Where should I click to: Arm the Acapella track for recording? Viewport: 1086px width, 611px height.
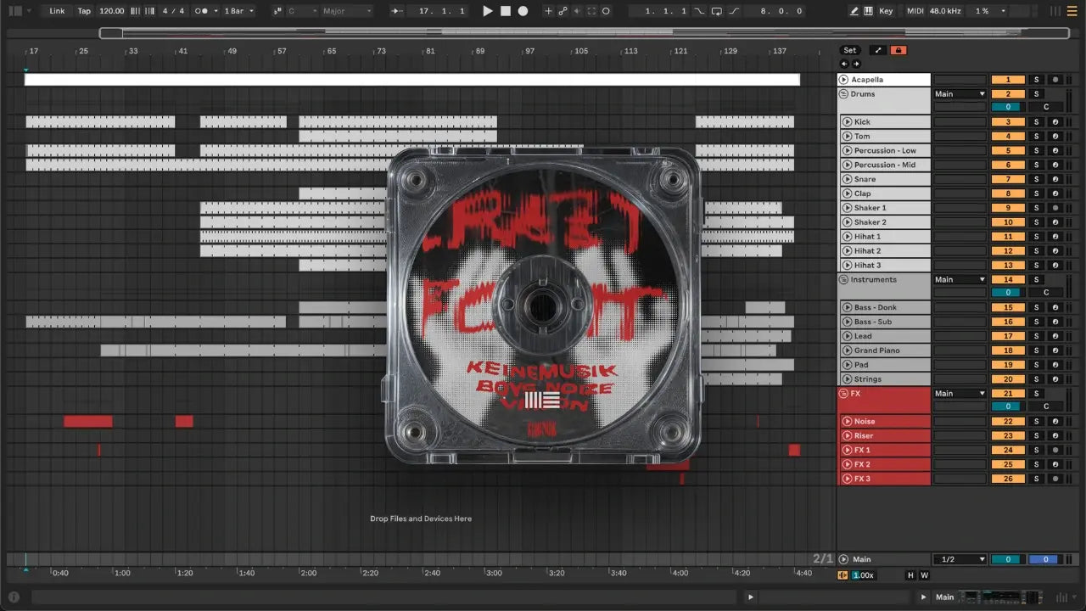tap(1055, 80)
